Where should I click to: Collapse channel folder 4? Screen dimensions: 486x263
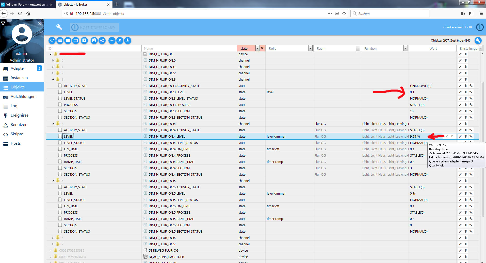(x=53, y=124)
